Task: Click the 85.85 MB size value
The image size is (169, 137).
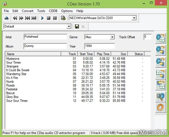Action: coord(119,101)
